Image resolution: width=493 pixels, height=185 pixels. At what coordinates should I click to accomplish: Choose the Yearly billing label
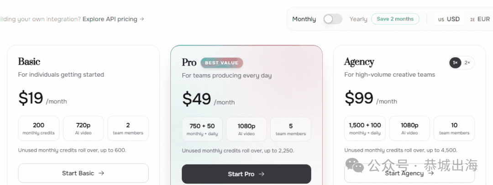(x=358, y=19)
